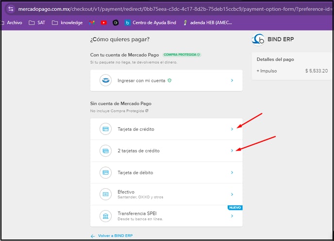Choose Tarjeta de crédito payment option
334x241 pixels.
(x=167, y=129)
